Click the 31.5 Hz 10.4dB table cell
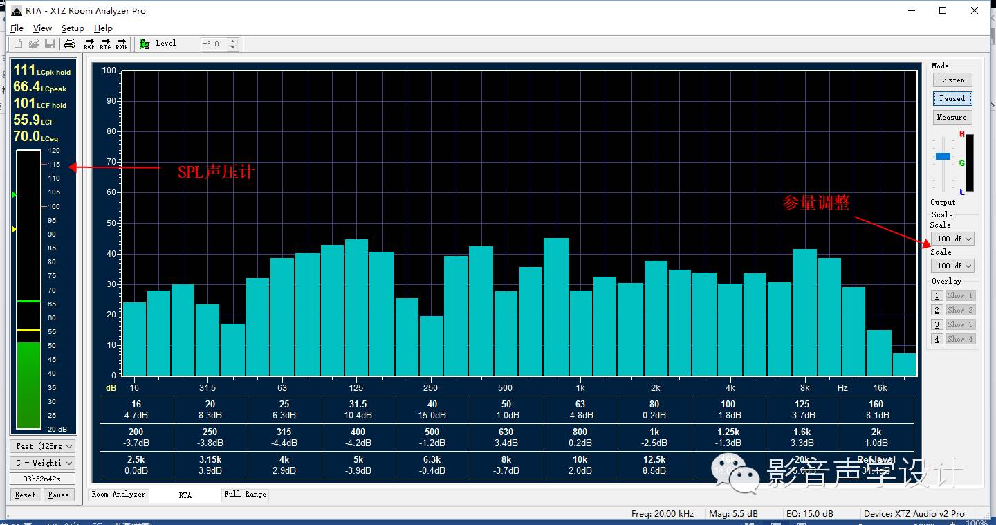Screen dimensions: 996x525 pyautogui.click(x=358, y=409)
